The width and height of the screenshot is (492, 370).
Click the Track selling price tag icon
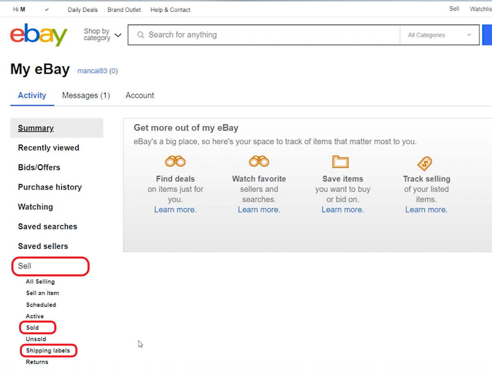click(425, 164)
